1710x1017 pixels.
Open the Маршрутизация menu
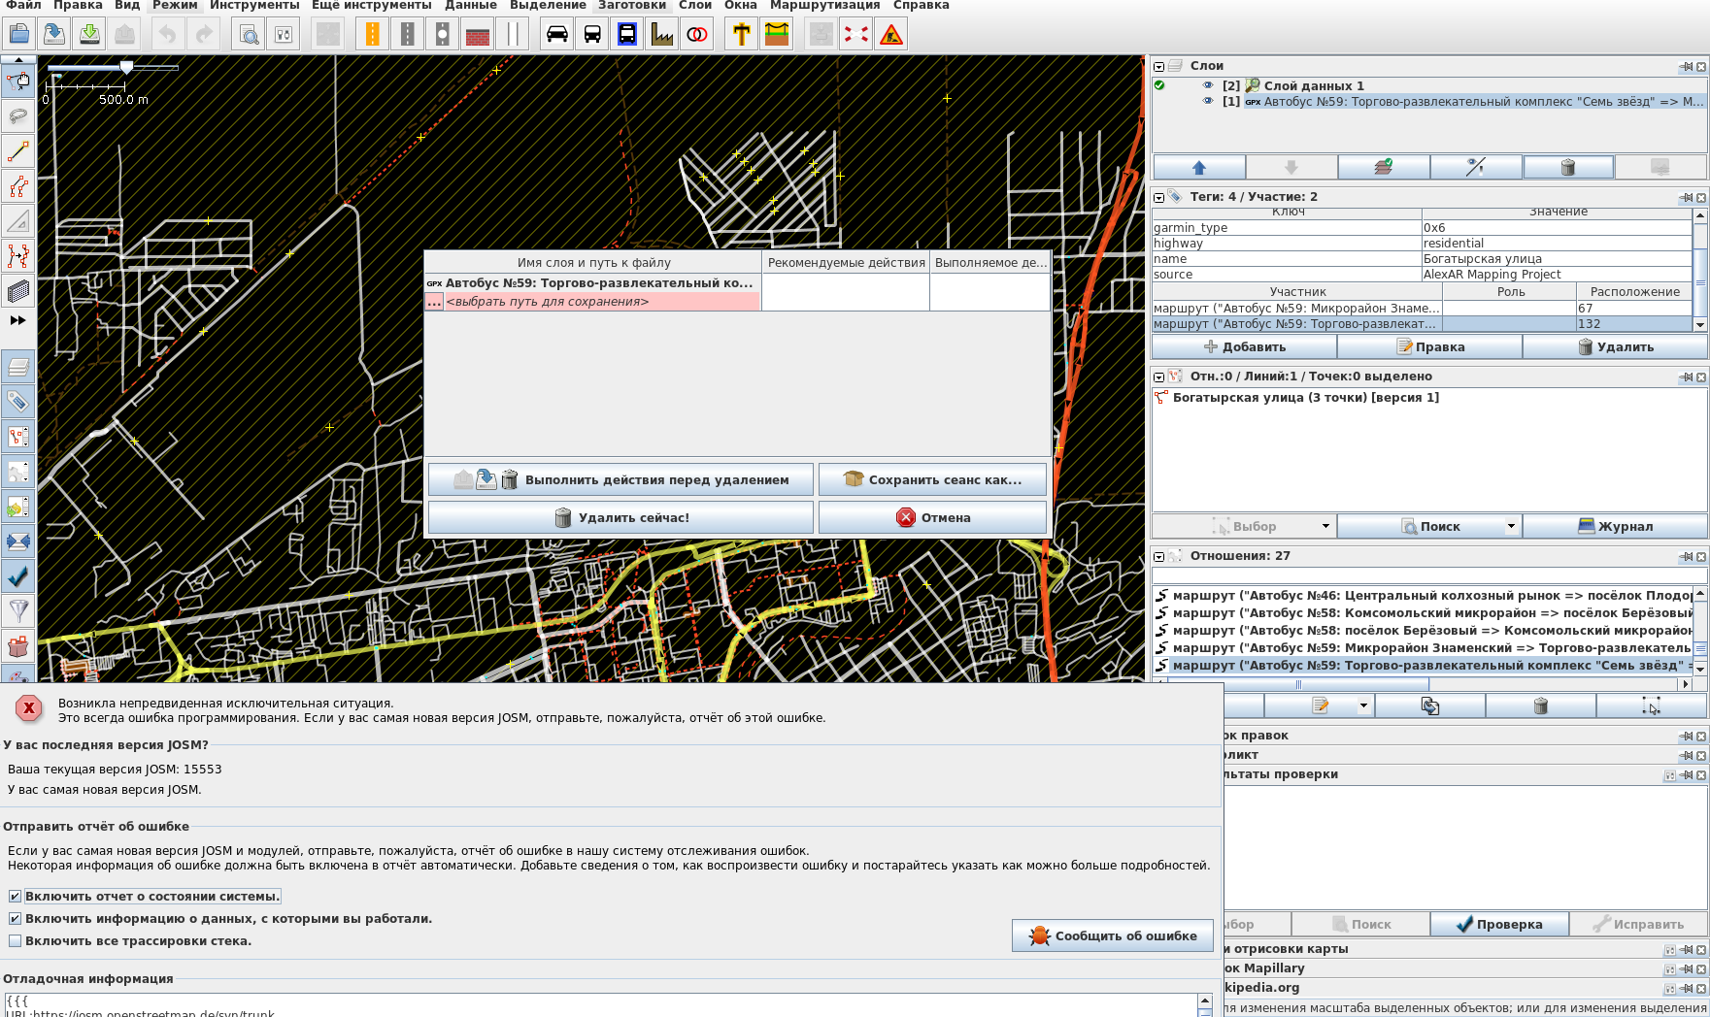[x=824, y=6]
